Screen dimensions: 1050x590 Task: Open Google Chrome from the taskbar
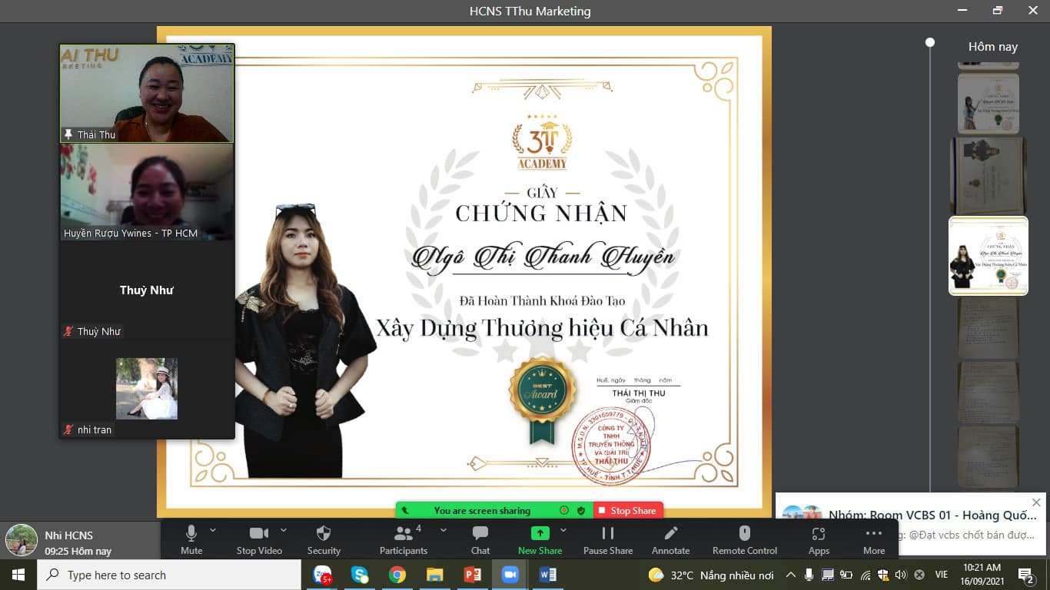(397, 575)
